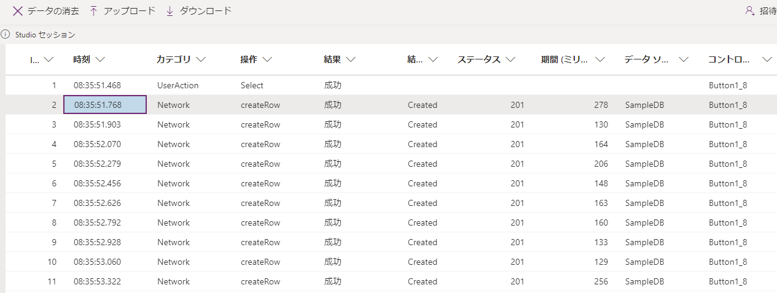Click the Studio session info icon
Image resolution: width=777 pixels, height=293 pixels.
(x=6, y=34)
